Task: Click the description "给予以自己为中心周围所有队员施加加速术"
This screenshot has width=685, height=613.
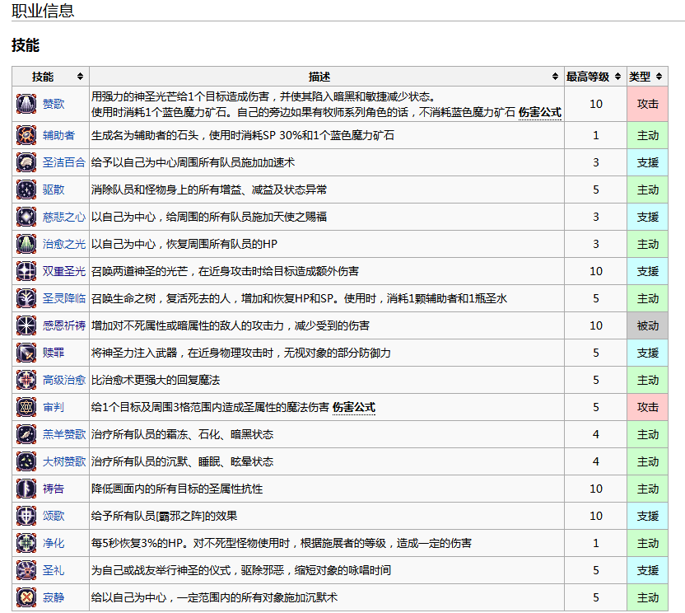Action: click(x=193, y=162)
